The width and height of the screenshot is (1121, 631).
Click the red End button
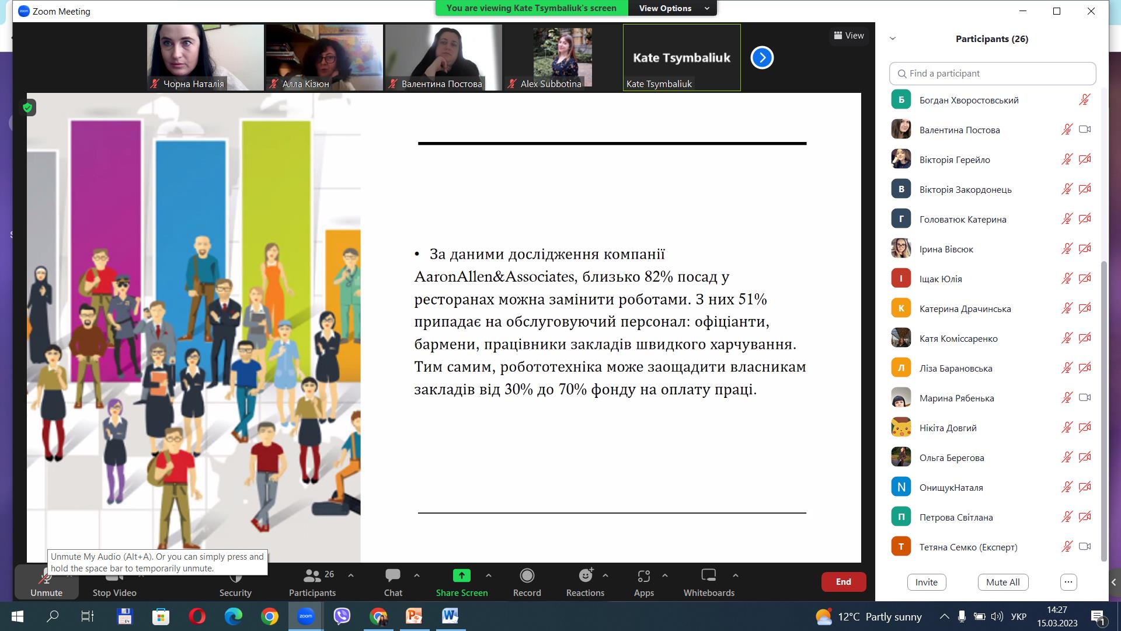click(x=843, y=582)
